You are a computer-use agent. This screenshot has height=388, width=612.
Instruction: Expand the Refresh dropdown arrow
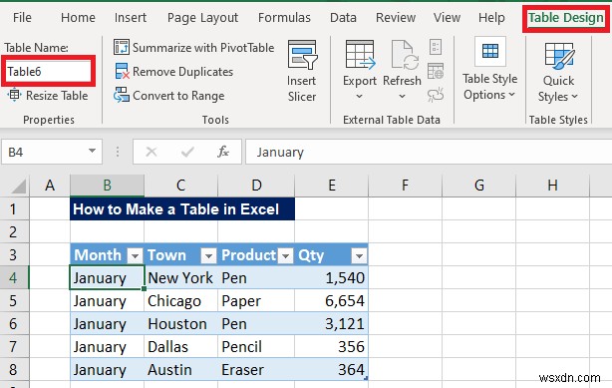402,96
